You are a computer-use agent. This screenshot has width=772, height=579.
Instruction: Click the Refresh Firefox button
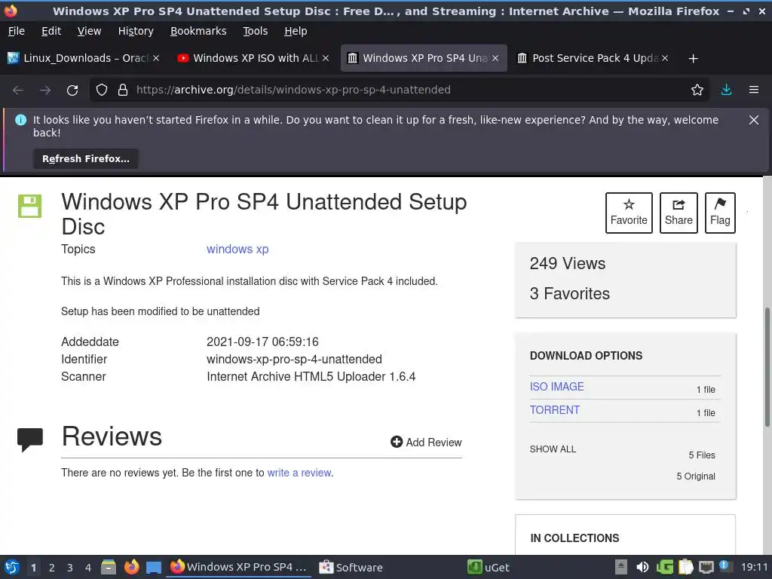pos(86,158)
